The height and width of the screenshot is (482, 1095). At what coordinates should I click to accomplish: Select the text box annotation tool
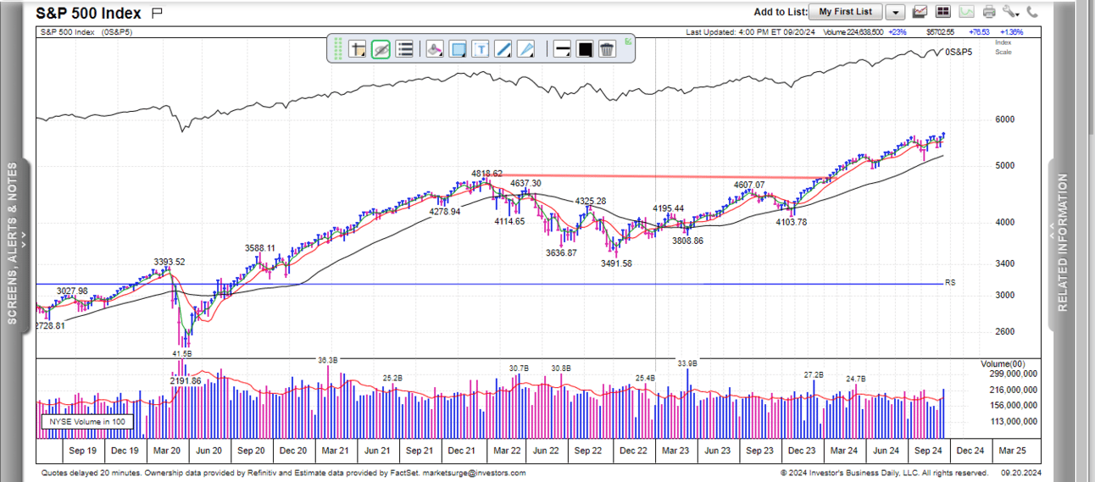point(481,49)
